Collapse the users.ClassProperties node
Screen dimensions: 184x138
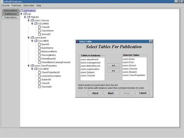click(x=29, y=66)
